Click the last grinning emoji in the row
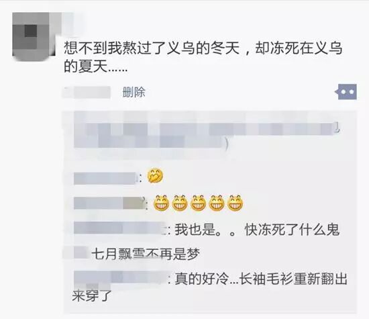The height and width of the screenshot is (319, 369). pos(235,203)
